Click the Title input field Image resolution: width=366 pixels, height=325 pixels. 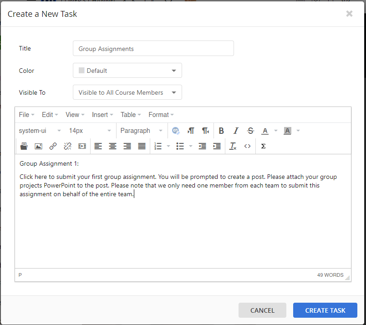click(x=153, y=48)
